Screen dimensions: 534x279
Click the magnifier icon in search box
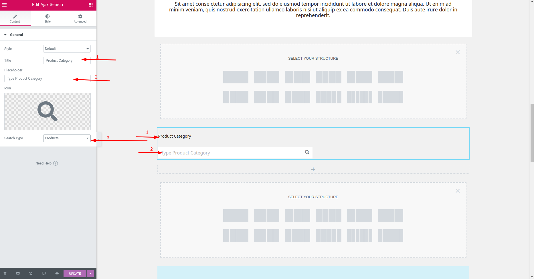click(x=307, y=152)
